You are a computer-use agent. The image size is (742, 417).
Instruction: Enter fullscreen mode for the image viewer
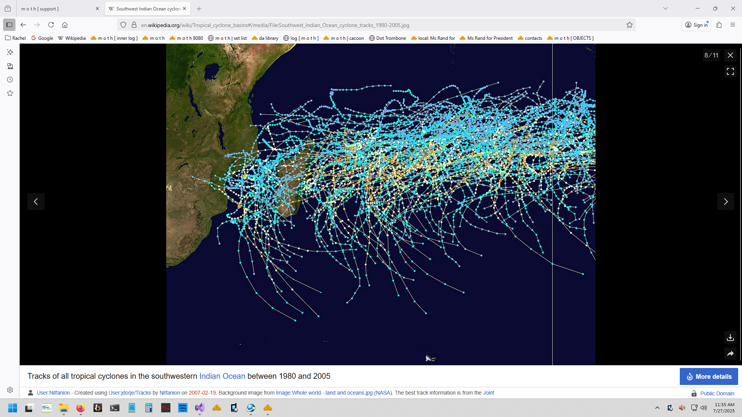(x=730, y=71)
